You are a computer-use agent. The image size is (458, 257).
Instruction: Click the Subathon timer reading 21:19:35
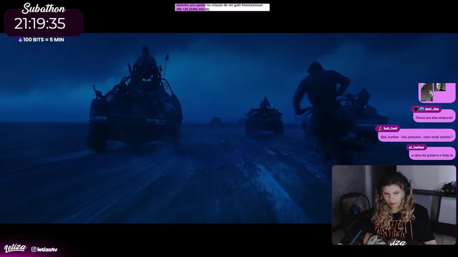[40, 24]
